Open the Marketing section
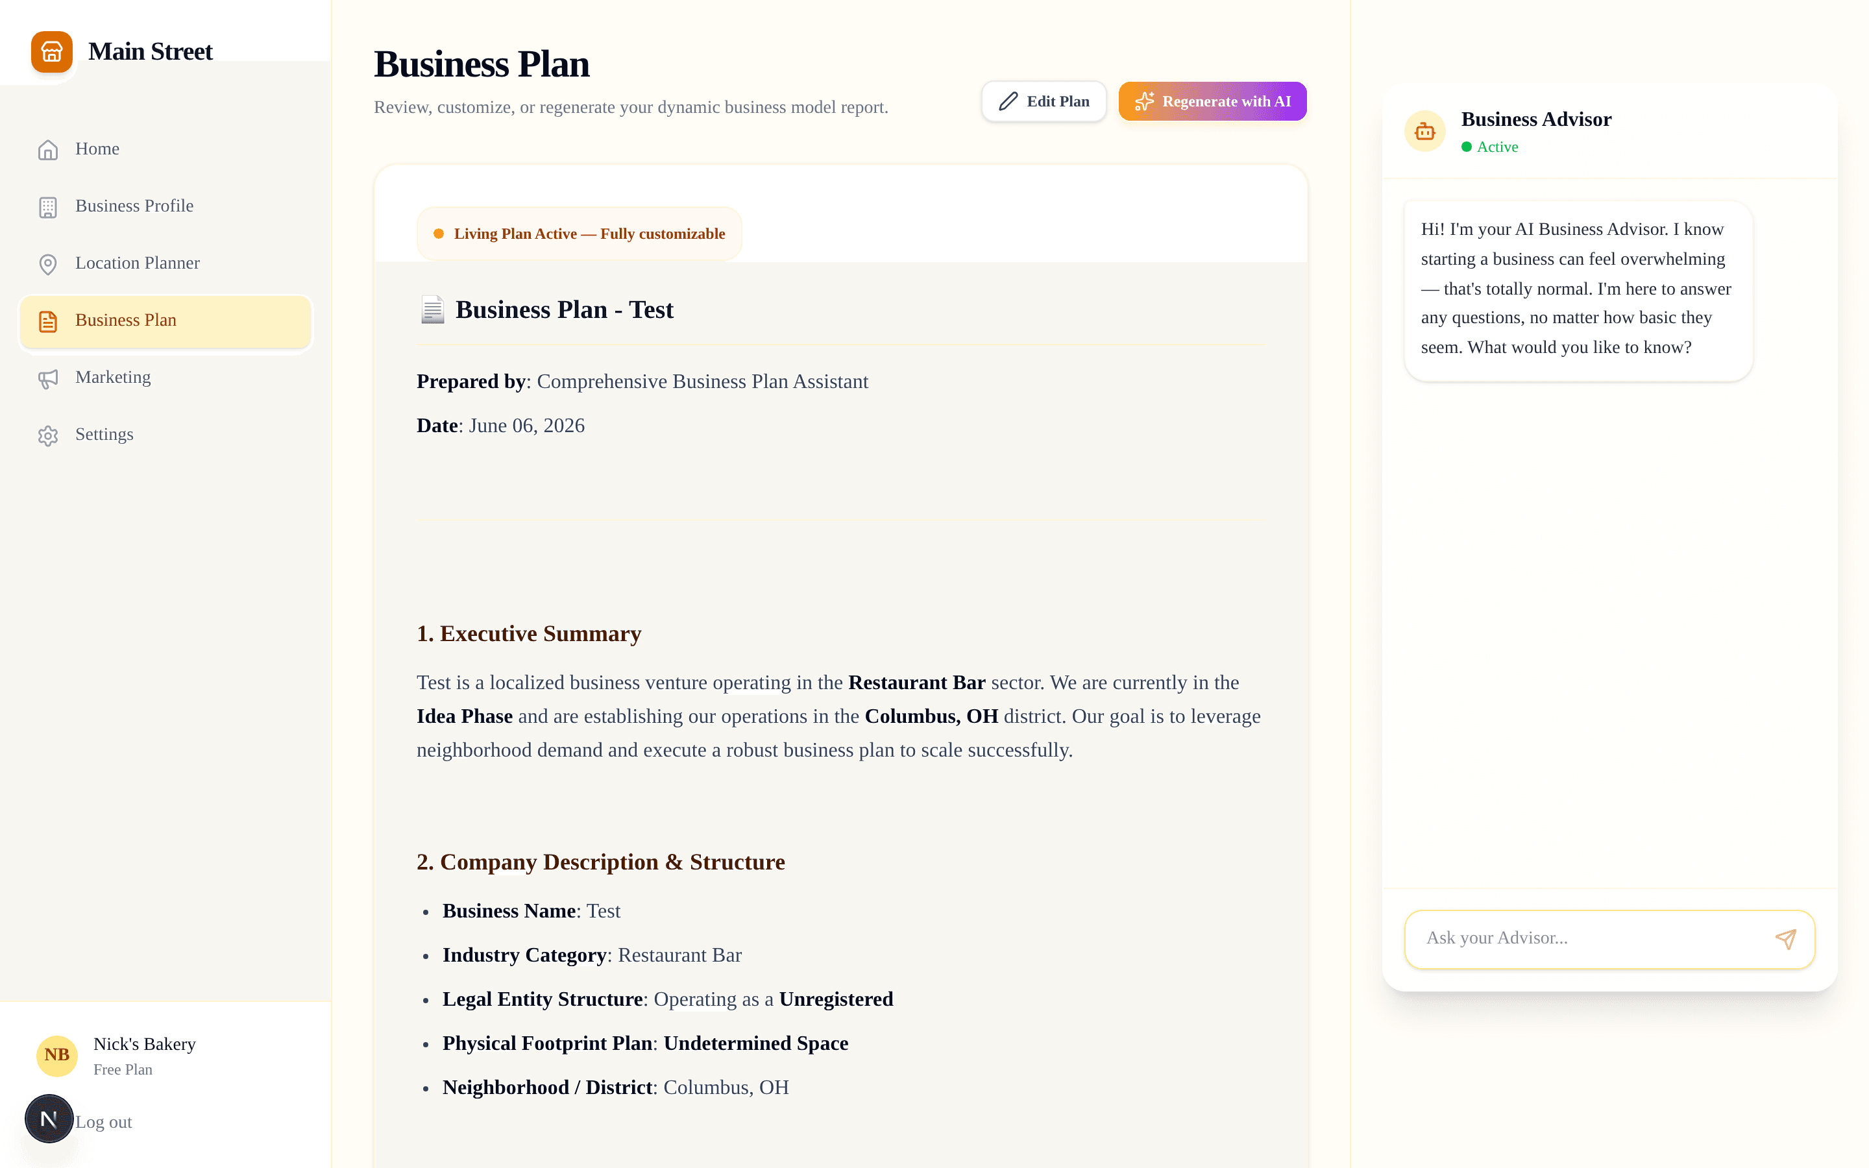 (x=165, y=378)
